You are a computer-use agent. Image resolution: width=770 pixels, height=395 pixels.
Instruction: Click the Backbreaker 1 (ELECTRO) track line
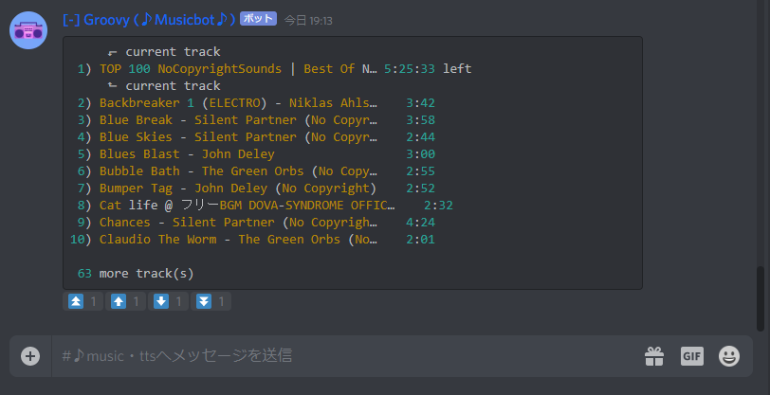point(256,103)
